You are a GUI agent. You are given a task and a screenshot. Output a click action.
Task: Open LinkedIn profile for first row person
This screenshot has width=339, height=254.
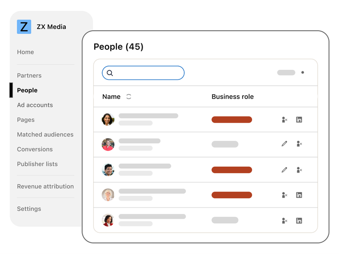click(299, 120)
